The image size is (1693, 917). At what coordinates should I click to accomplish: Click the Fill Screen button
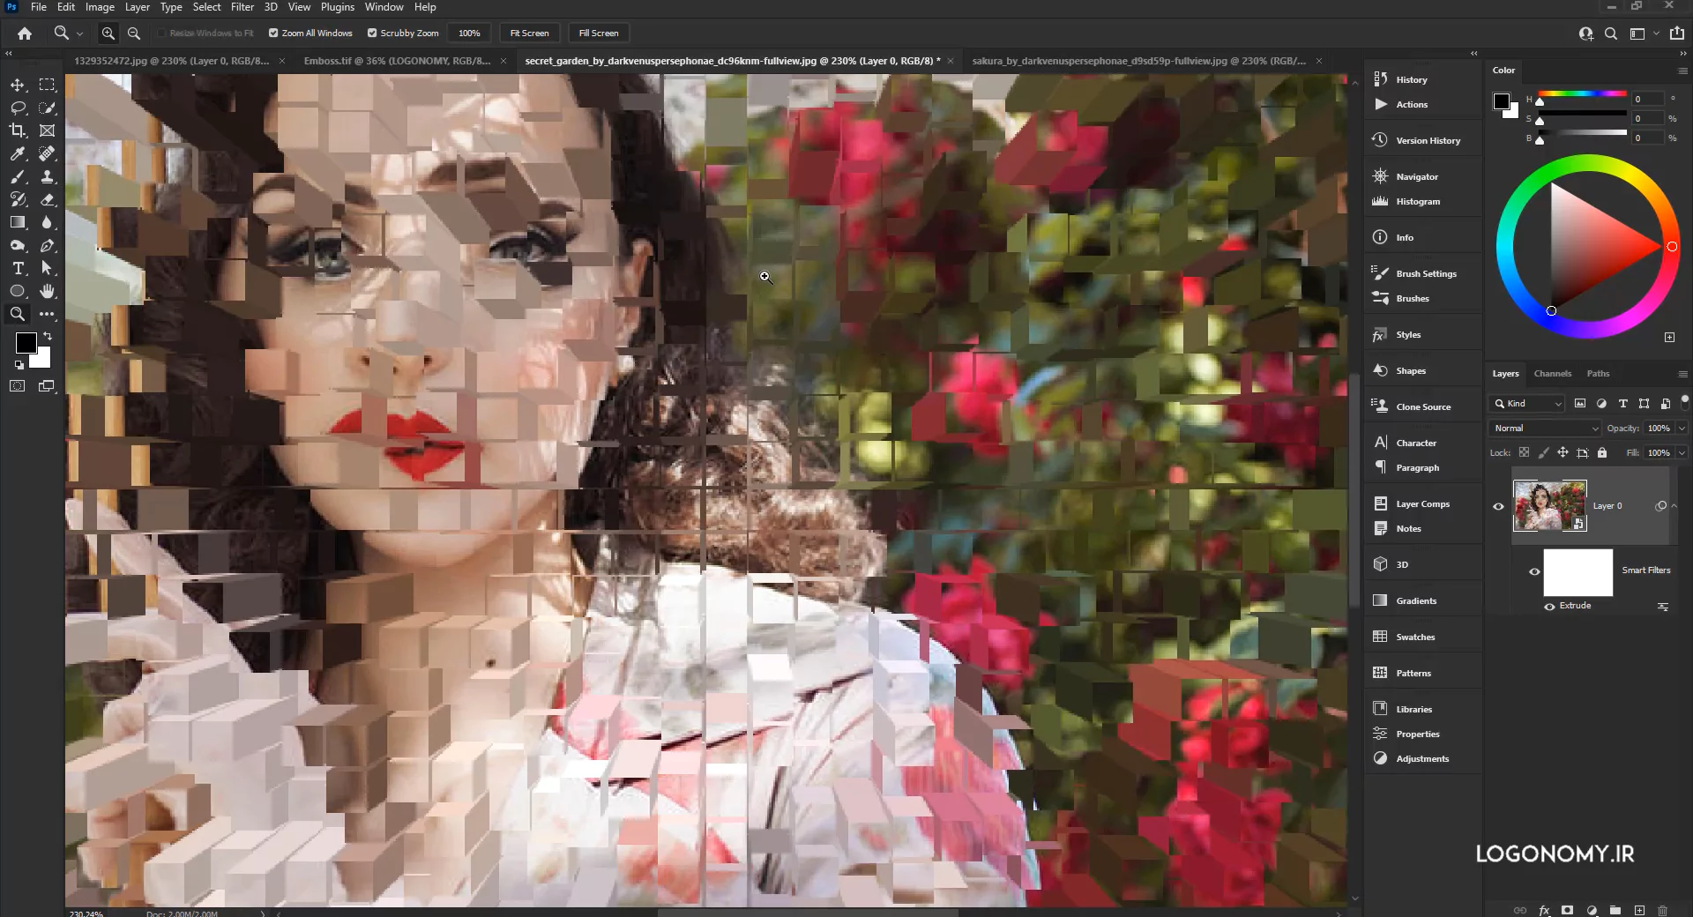pyautogui.click(x=599, y=33)
